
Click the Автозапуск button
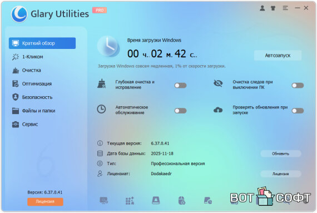pos(278,56)
